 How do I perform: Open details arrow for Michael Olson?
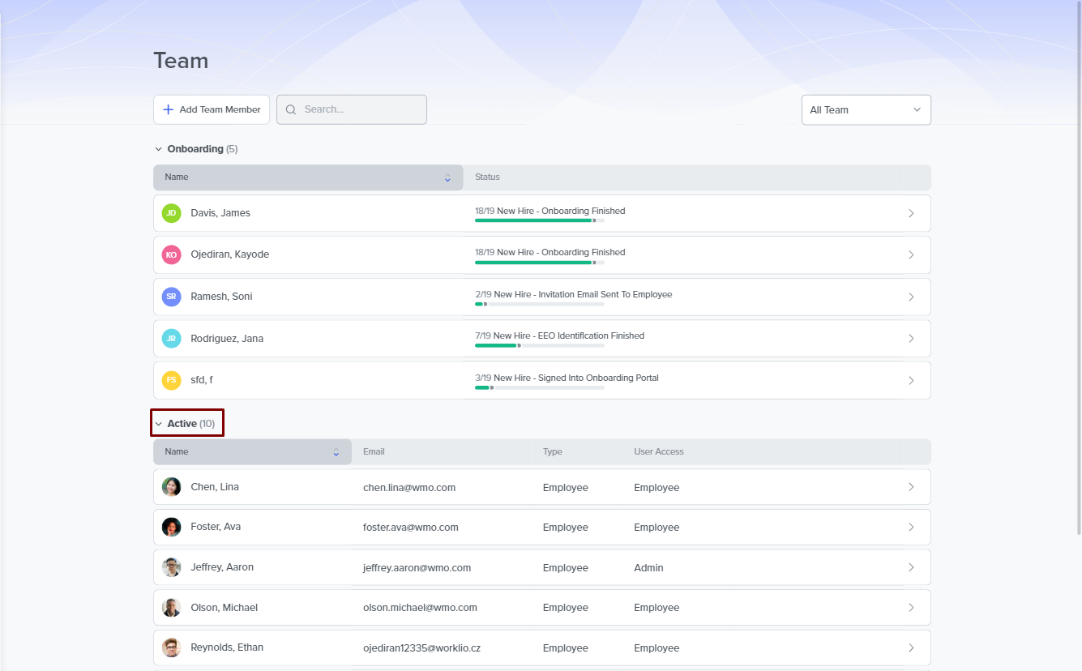click(x=911, y=608)
